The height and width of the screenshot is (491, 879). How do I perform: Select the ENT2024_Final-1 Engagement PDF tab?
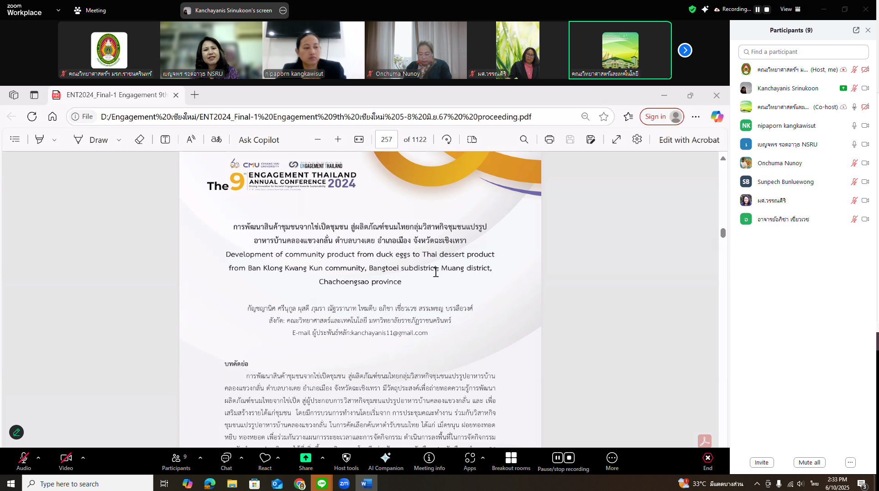click(x=116, y=95)
